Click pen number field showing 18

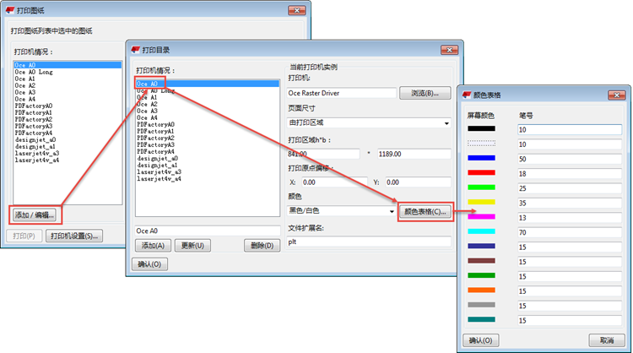coord(570,174)
